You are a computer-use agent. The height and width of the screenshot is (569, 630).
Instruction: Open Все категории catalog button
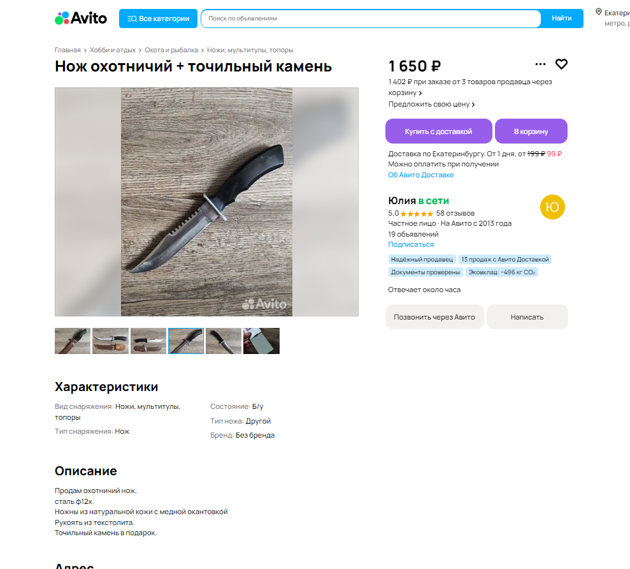159,18
